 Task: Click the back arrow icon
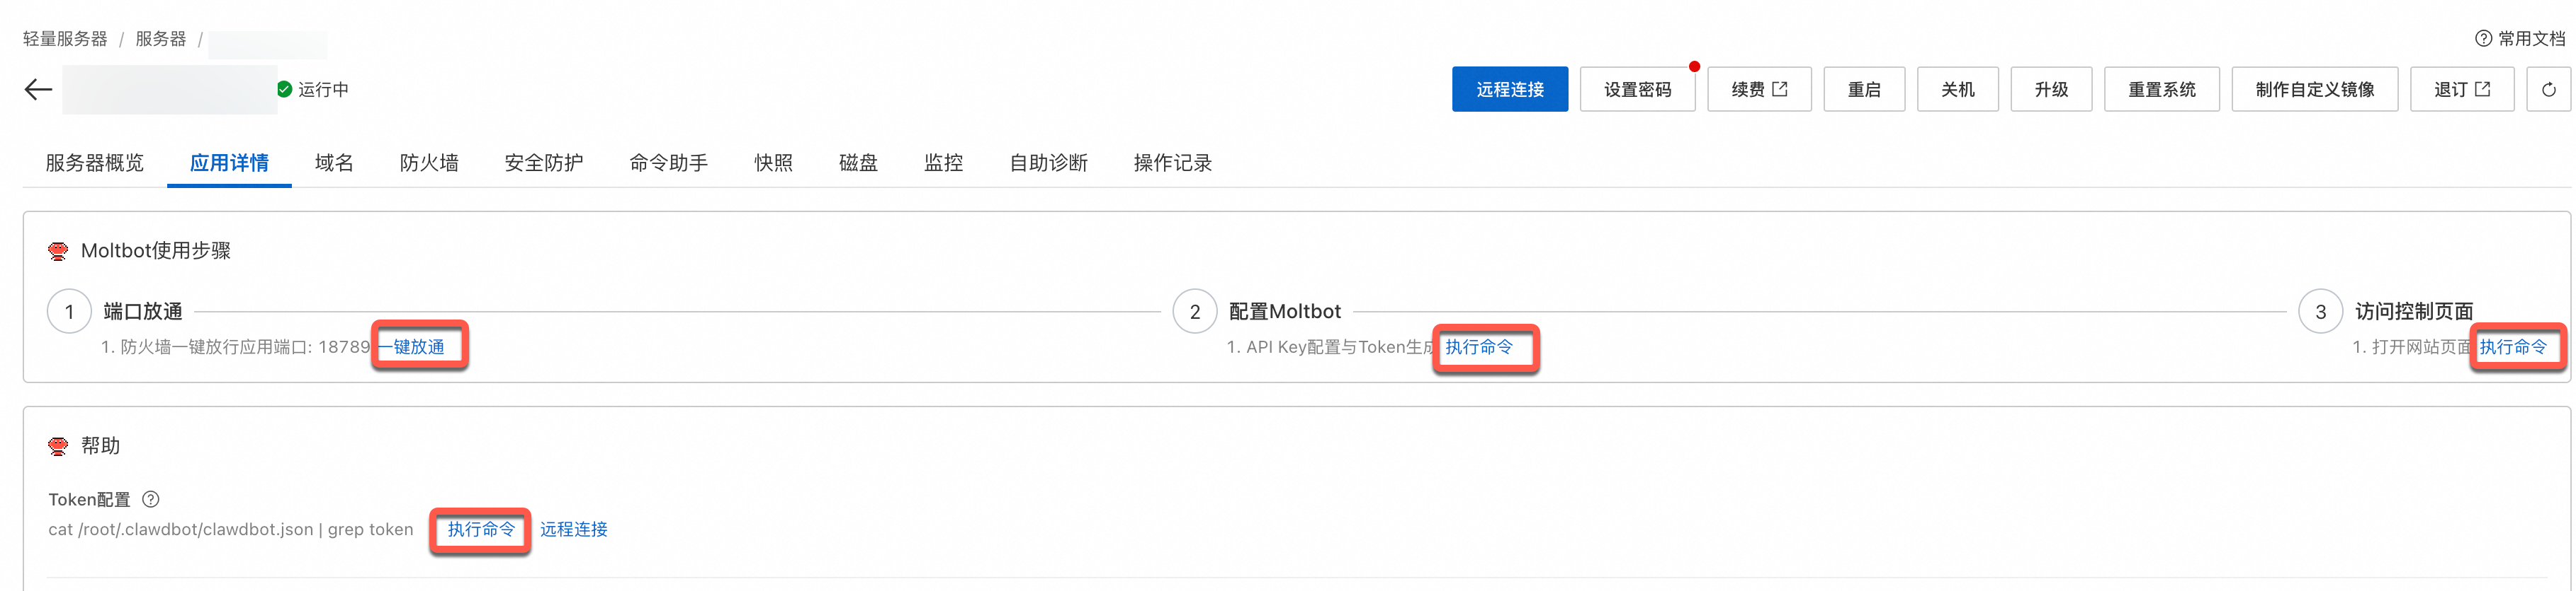tap(38, 90)
